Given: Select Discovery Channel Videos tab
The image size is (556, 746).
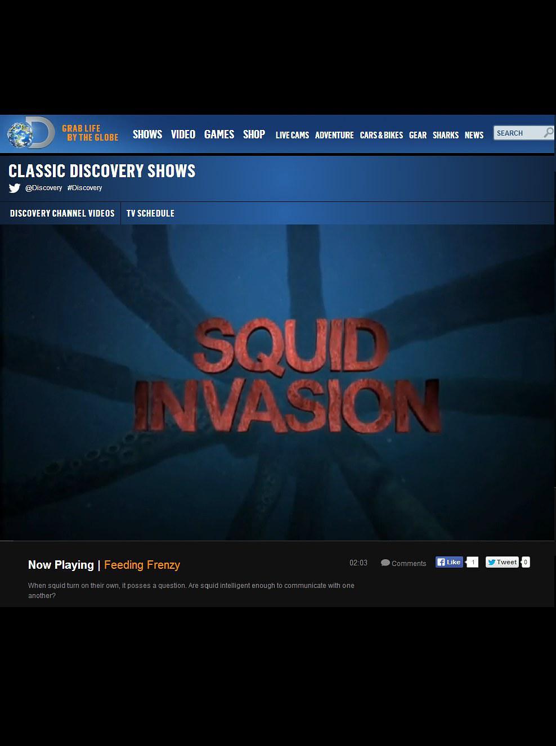Looking at the screenshot, I should tap(62, 213).
